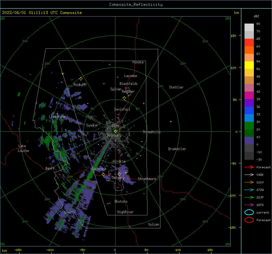272x254 pixels.
Task: Select the Strathmore label
Action: [x=147, y=179]
